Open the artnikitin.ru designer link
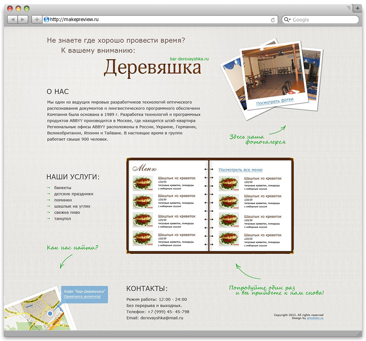Viewport: 366px width, 341px height. coord(315,318)
